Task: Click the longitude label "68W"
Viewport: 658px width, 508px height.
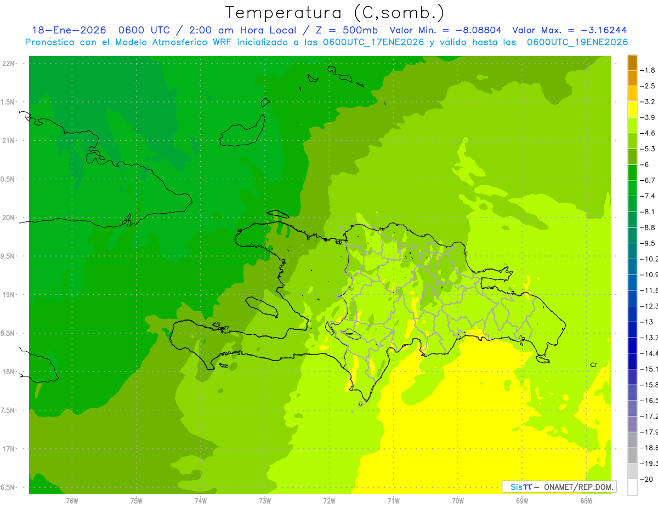Action: [x=586, y=501]
